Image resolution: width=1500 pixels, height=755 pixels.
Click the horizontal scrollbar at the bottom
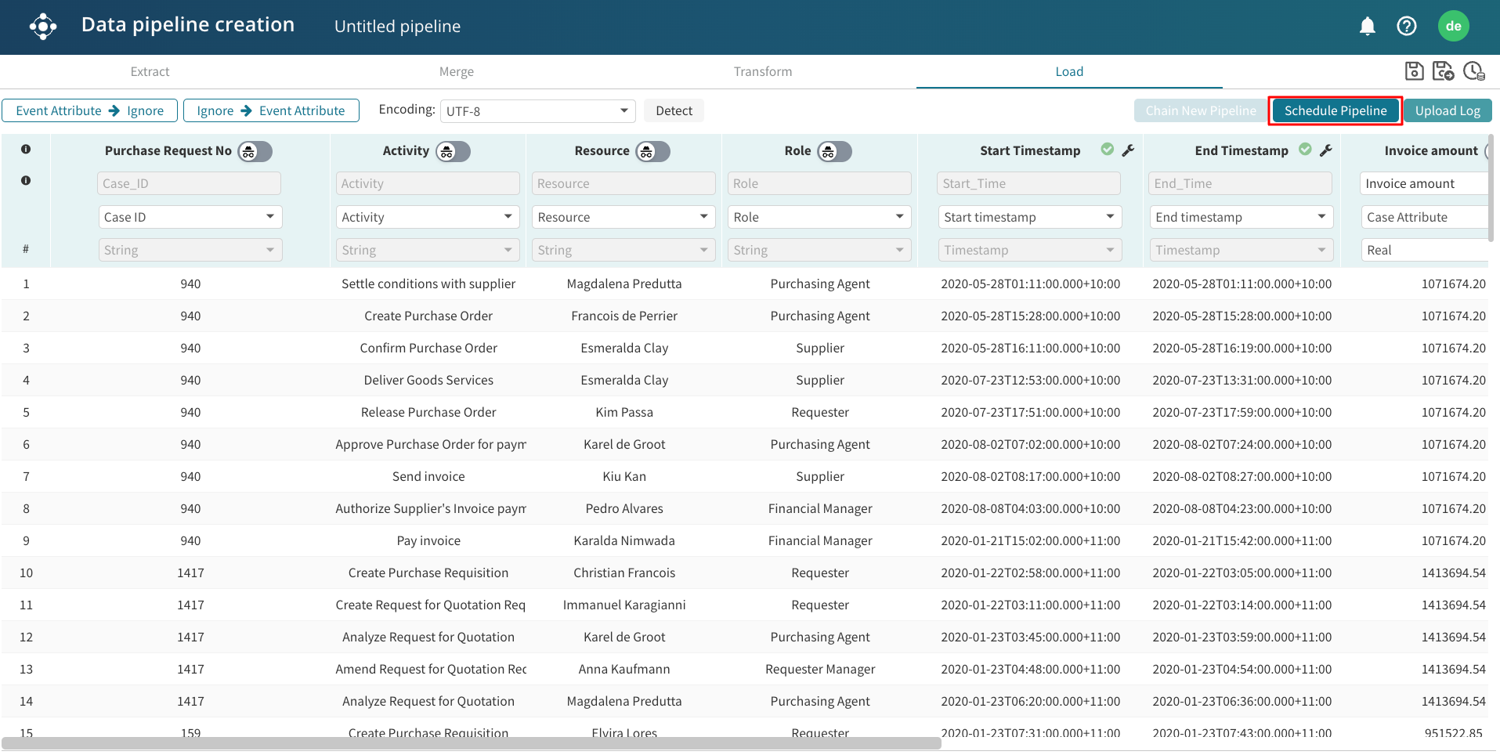pos(470,743)
